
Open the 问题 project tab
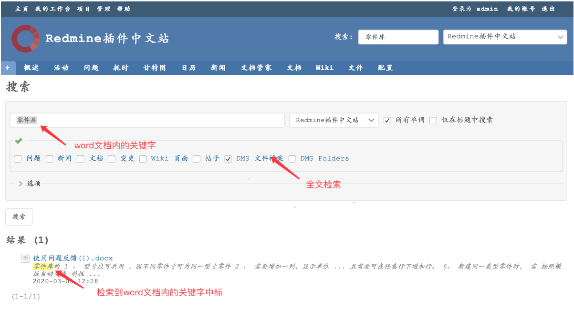91,68
